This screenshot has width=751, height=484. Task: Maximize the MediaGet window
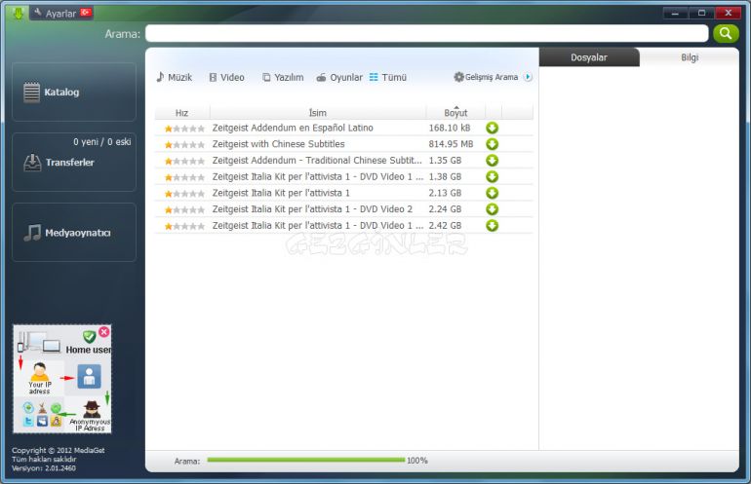[701, 13]
